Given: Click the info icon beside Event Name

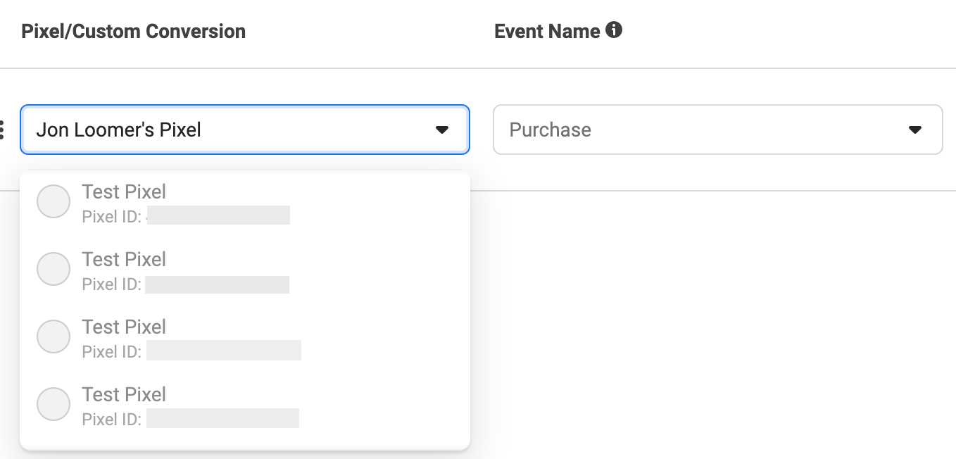Looking at the screenshot, I should click(614, 30).
